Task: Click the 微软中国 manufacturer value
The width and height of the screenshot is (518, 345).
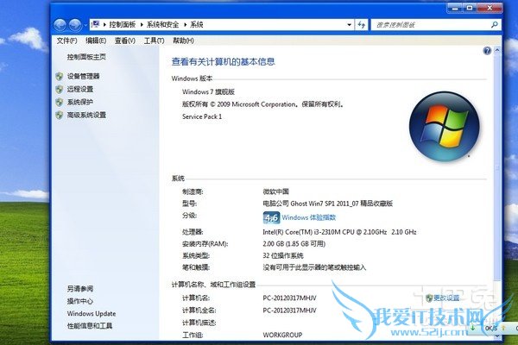Action: 276,191
